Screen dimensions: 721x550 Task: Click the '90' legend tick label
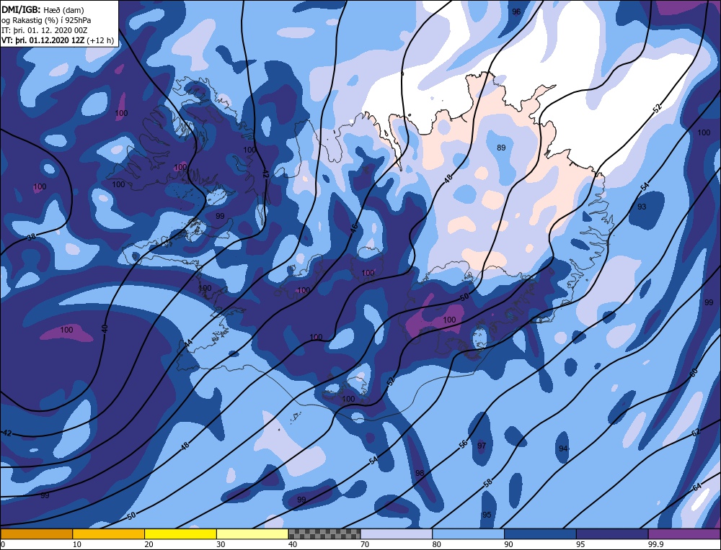(x=508, y=544)
